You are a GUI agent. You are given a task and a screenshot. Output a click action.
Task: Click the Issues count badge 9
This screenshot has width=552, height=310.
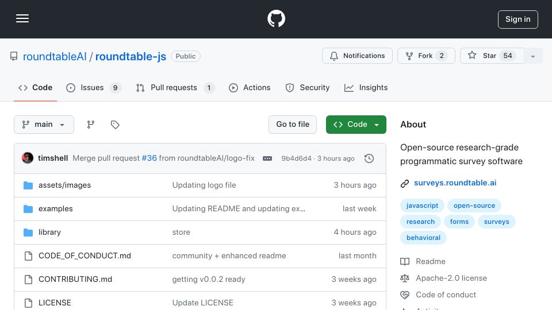[115, 87]
